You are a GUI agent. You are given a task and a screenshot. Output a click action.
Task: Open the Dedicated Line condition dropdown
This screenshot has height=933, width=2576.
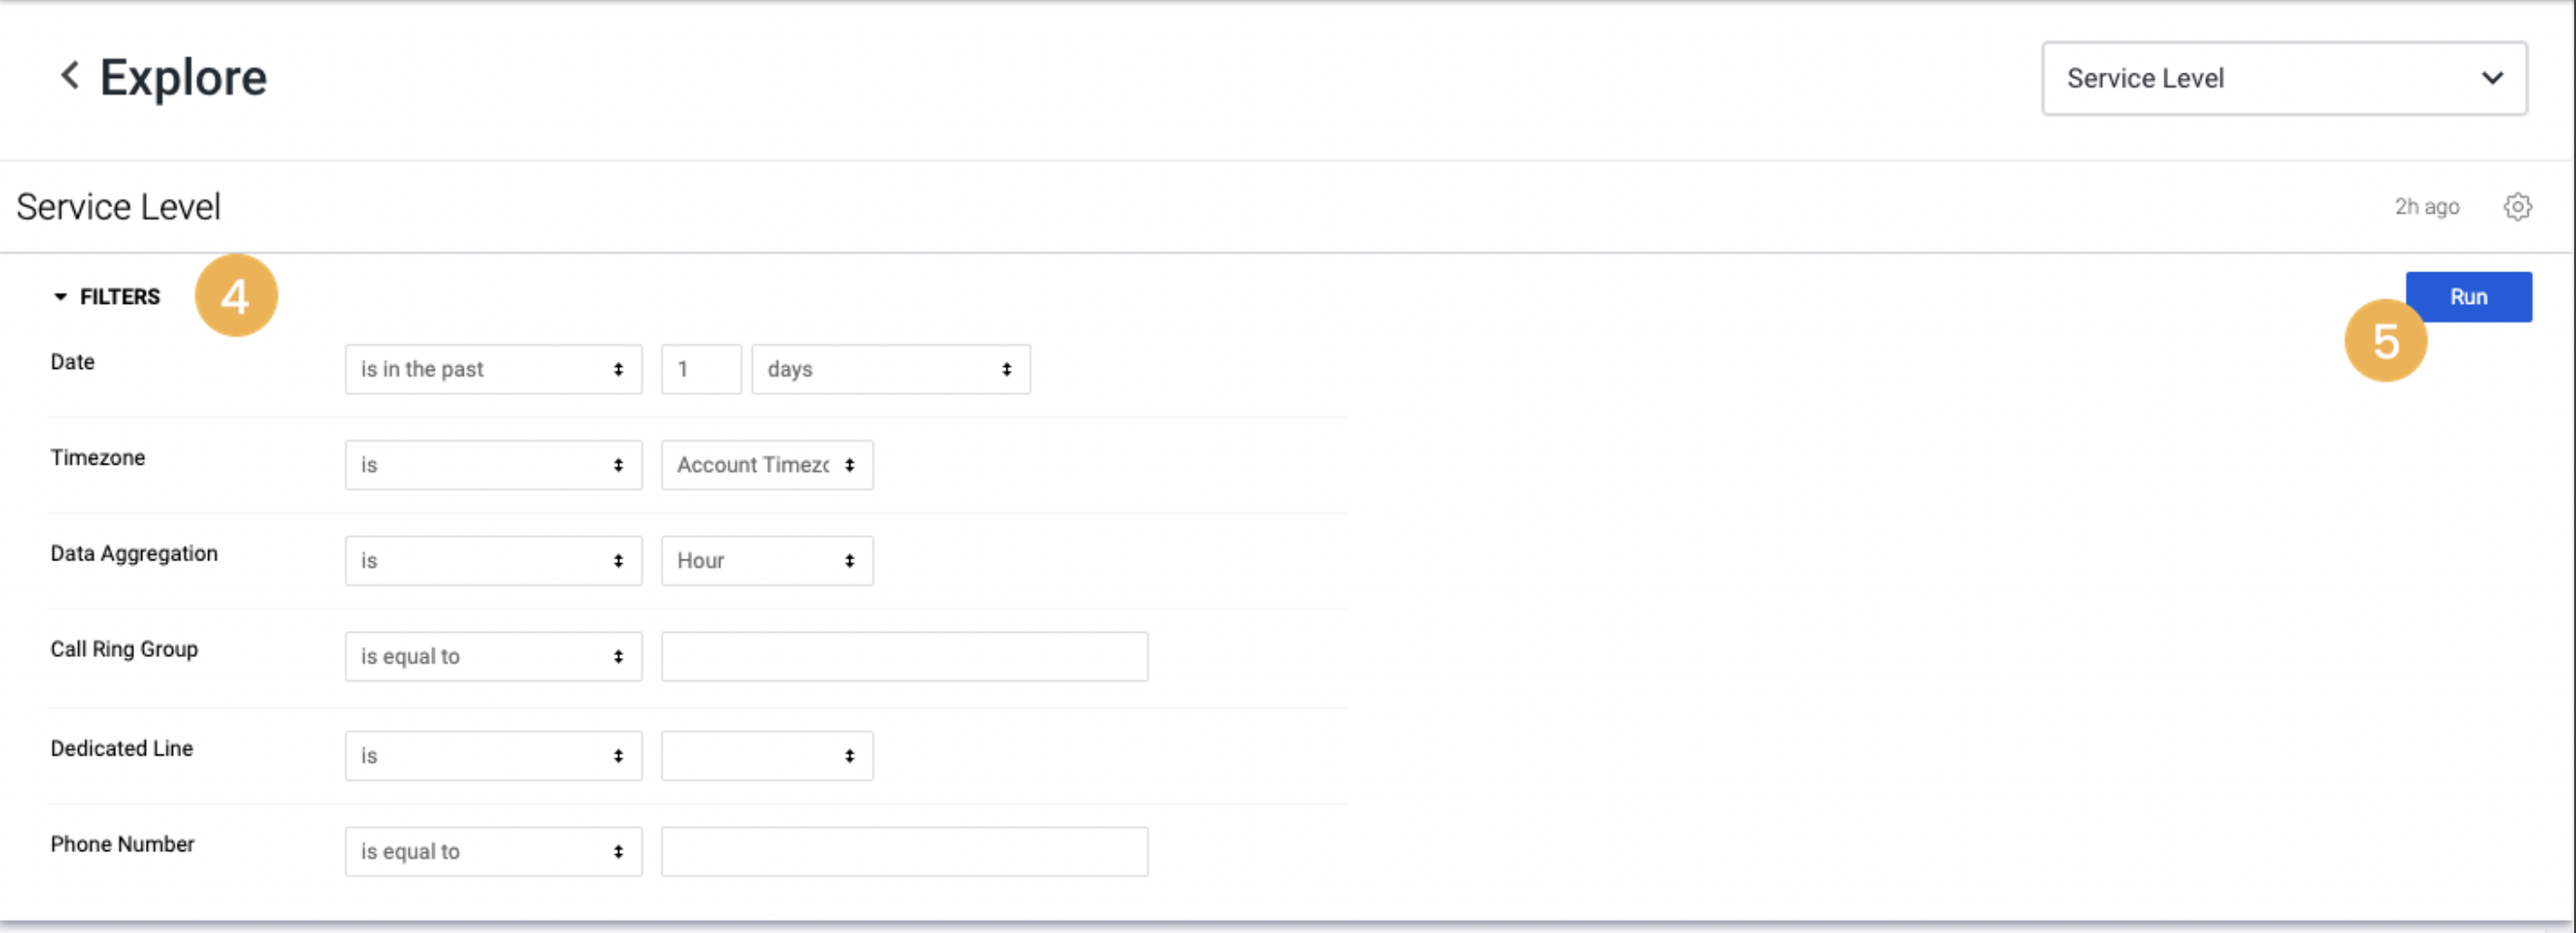tap(493, 756)
